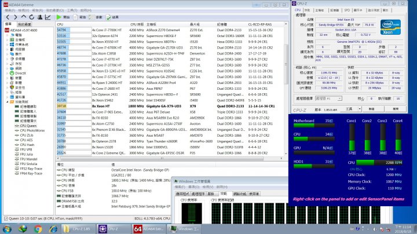417x234 pixels.
Task: Click the user icon in AIDA64 toolbar
Action: click(39, 17)
